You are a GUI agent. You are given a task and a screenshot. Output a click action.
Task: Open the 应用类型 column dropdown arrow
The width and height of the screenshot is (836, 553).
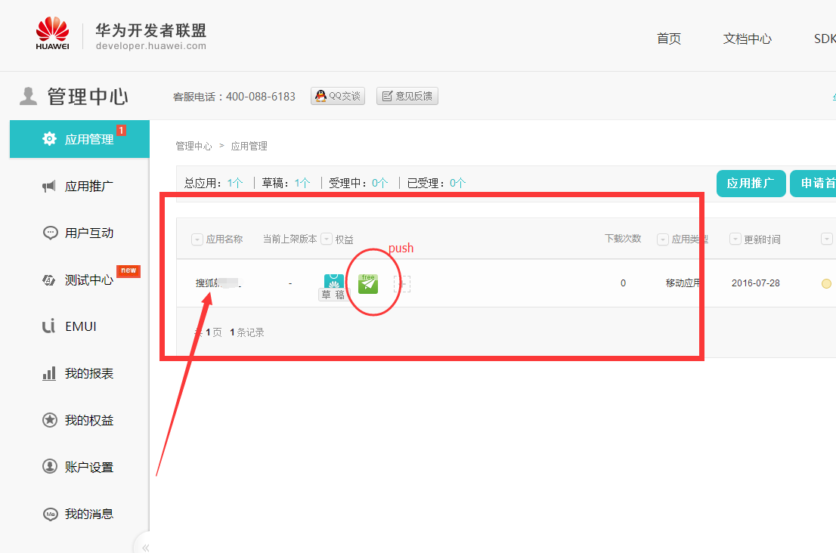point(663,239)
